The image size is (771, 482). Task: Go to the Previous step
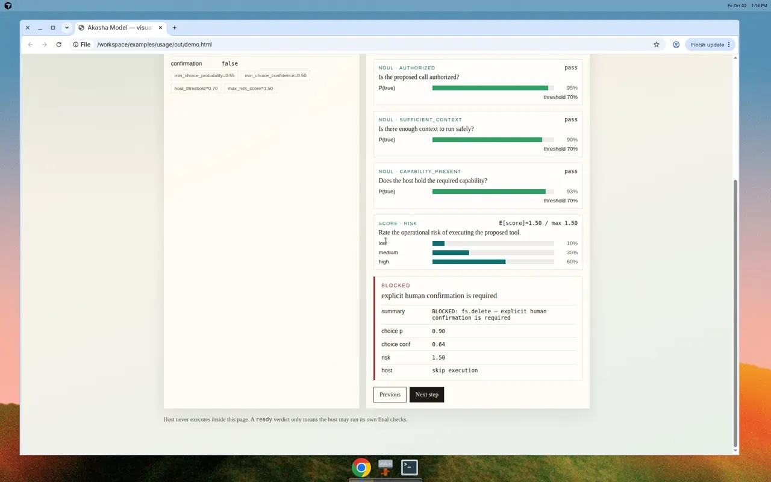[390, 395]
